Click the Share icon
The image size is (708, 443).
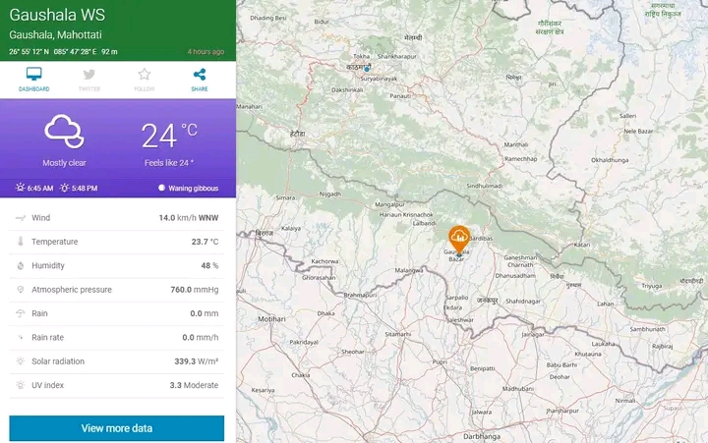tap(200, 75)
